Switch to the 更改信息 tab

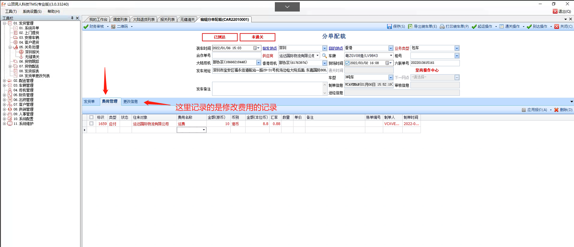point(130,102)
